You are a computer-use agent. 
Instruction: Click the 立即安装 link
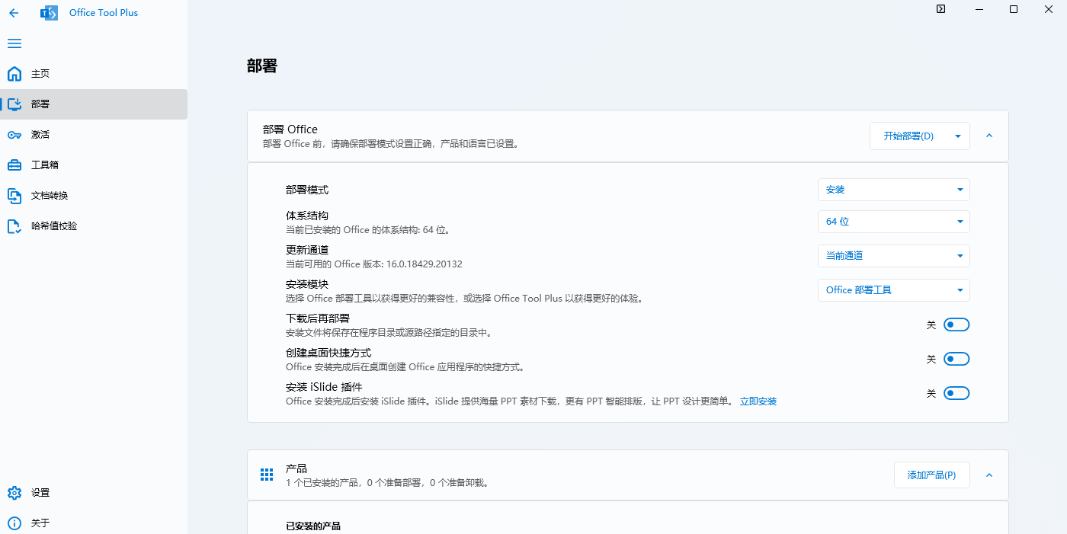click(758, 401)
